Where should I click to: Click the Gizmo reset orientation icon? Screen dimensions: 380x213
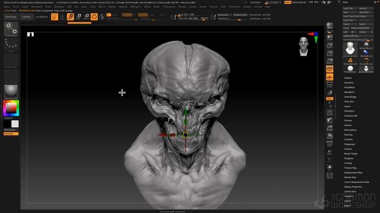pos(192,102)
